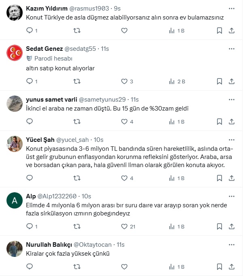Click Alp's green avatar
The width and height of the screenshot is (243, 276).
(x=15, y=200)
